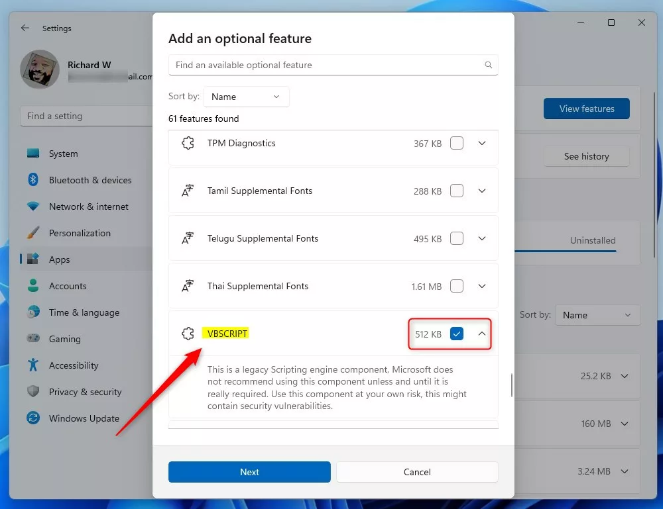
Task: Click the Gaming controller icon
Action: [33, 338]
